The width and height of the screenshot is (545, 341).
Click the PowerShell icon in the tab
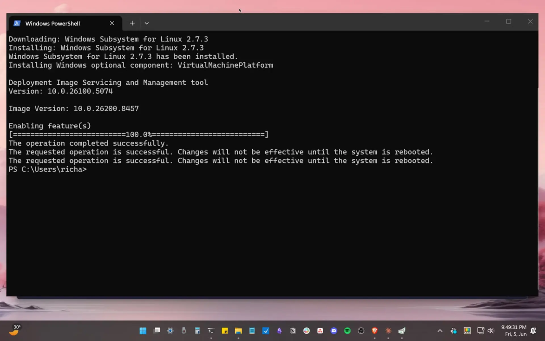(x=17, y=23)
